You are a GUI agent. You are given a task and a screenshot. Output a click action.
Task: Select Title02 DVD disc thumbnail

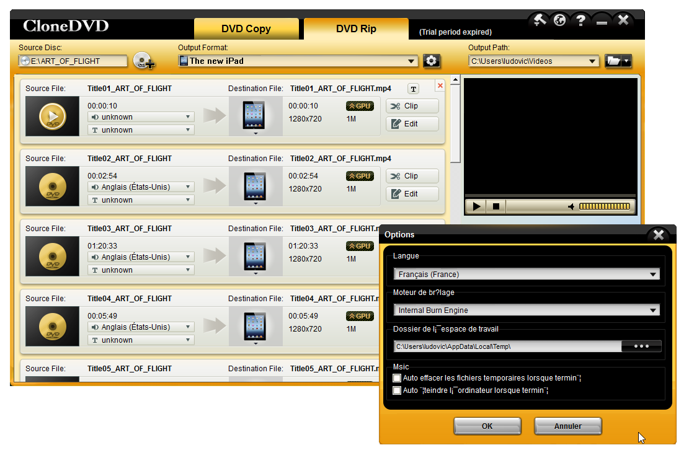[x=52, y=186]
